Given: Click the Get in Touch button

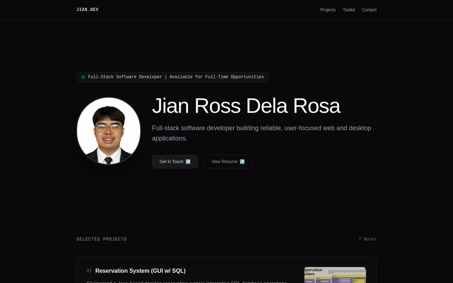Looking at the screenshot, I should pos(175,162).
